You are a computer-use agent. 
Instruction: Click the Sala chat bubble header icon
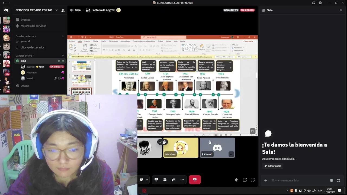click(x=264, y=10)
